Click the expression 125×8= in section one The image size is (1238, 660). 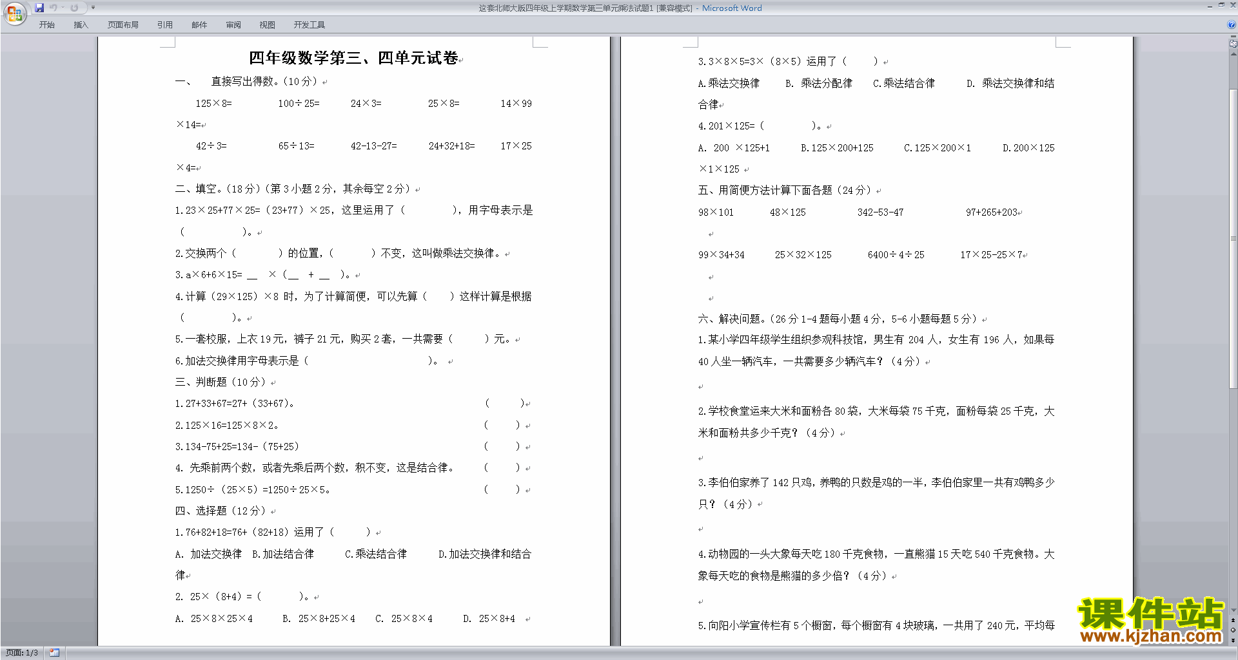click(x=214, y=103)
